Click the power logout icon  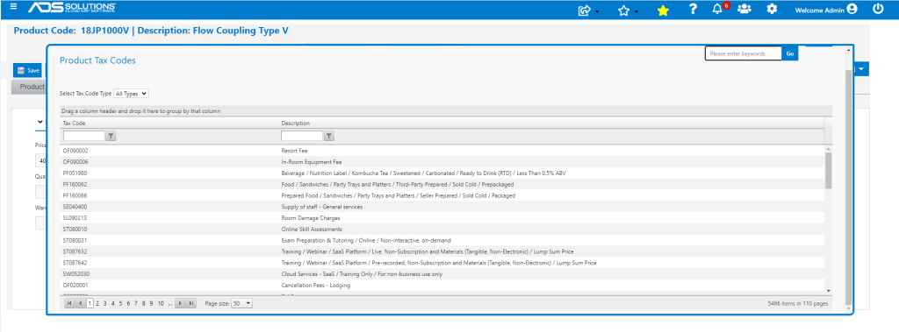(x=878, y=9)
